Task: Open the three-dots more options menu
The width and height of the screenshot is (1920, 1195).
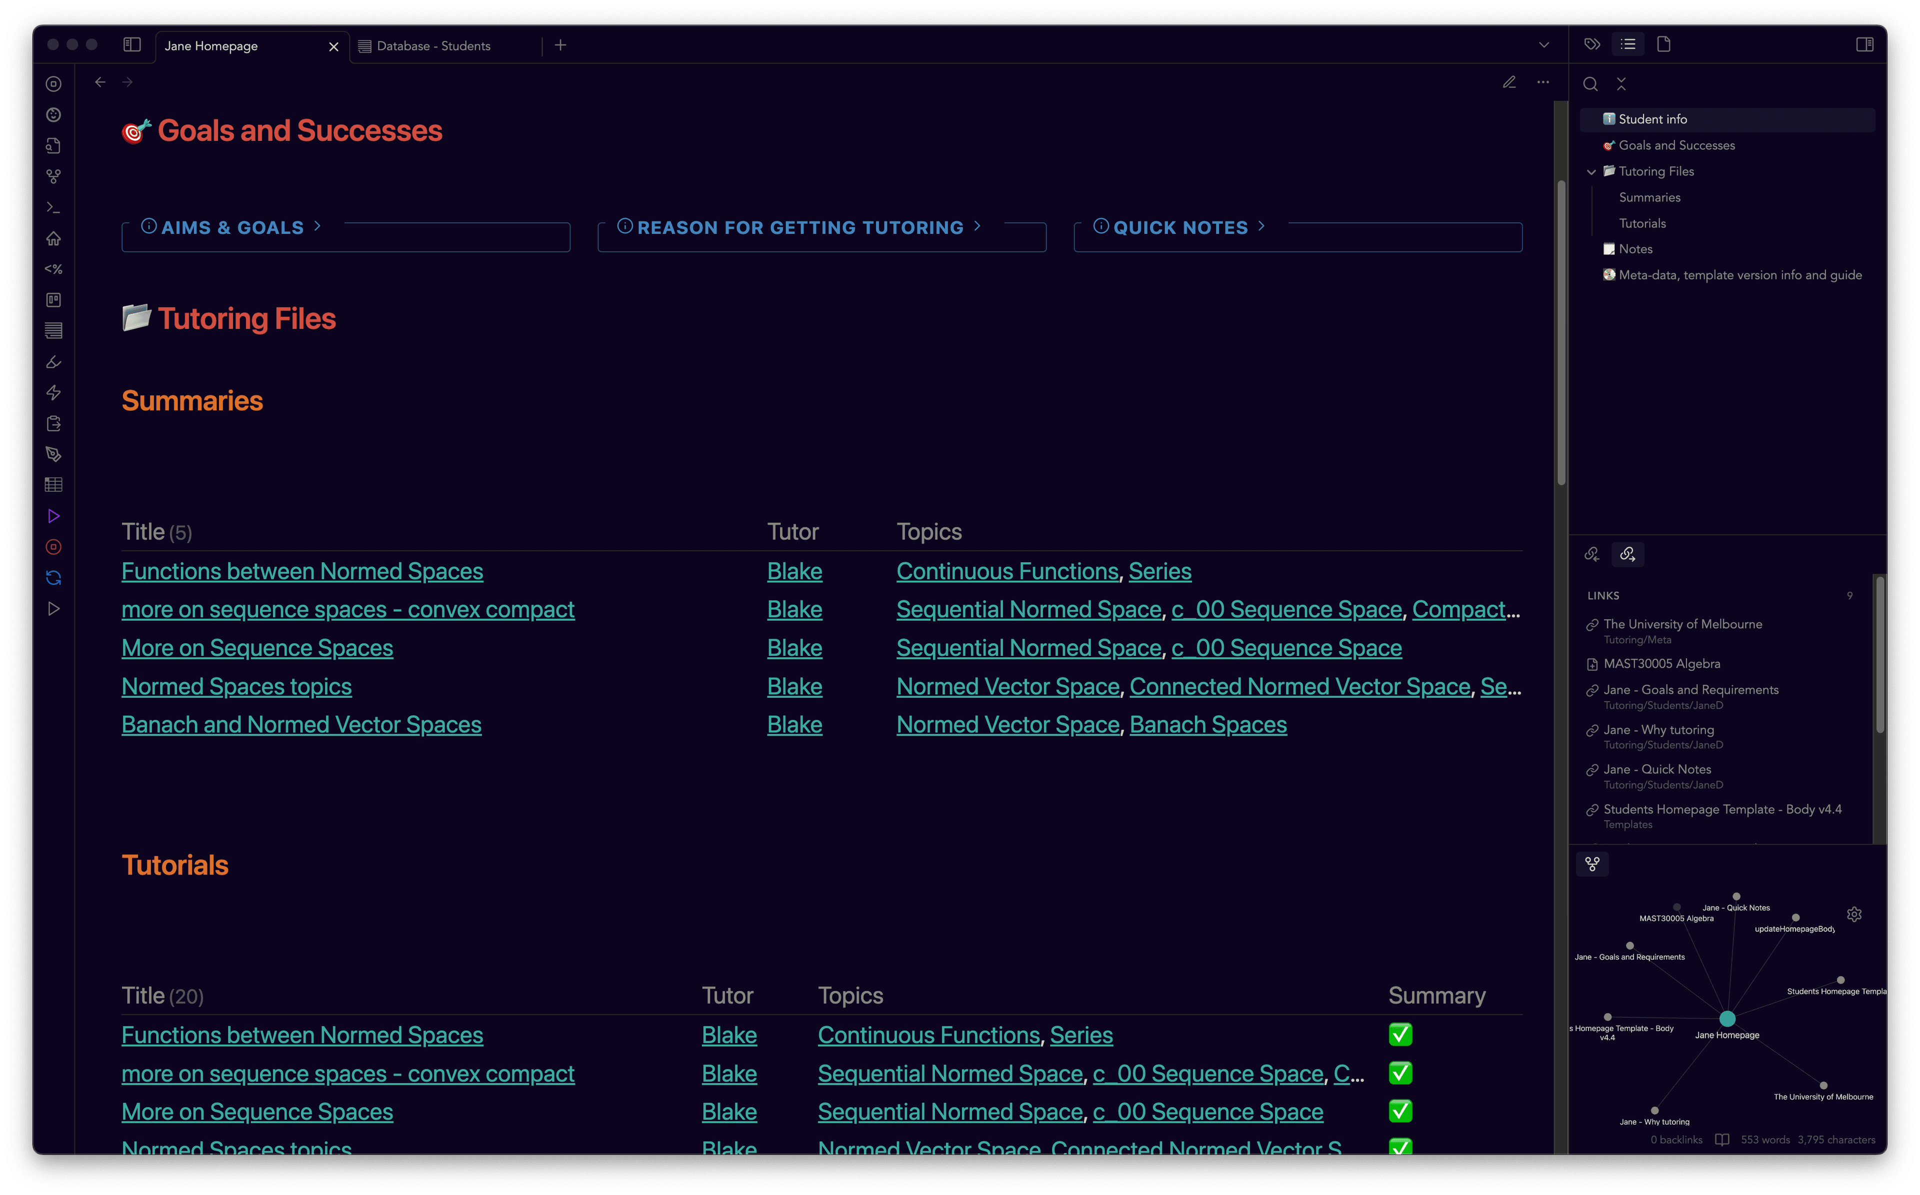Action: click(1543, 82)
